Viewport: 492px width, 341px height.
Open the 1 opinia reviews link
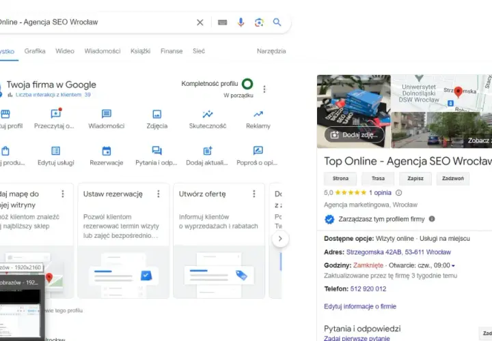point(380,192)
